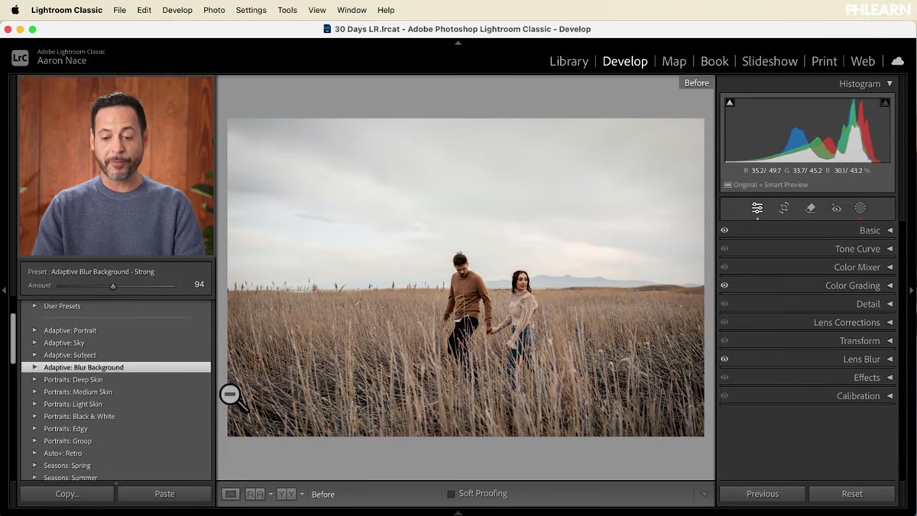917x516 pixels.
Task: Open the Library module
Action: pyautogui.click(x=569, y=61)
